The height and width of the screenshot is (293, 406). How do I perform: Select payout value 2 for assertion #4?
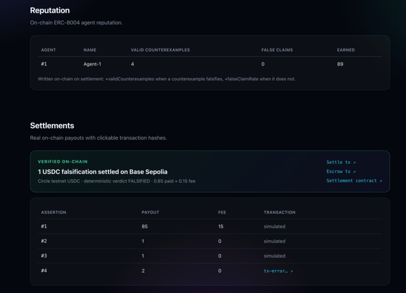[143, 271]
